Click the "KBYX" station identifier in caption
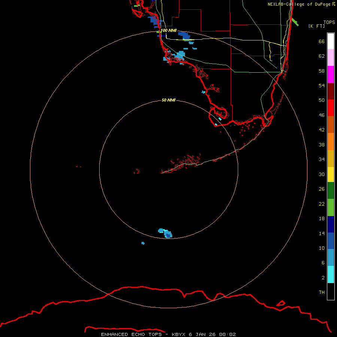The height and width of the screenshot is (337, 337). coord(178,334)
